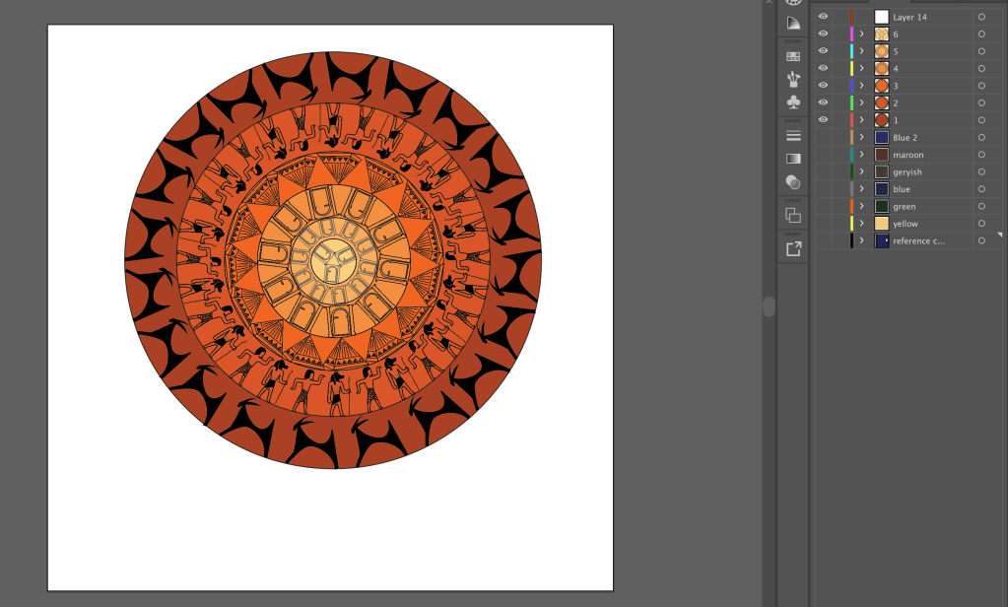
Task: Expand the Blue 2 layer
Action: [x=861, y=138]
